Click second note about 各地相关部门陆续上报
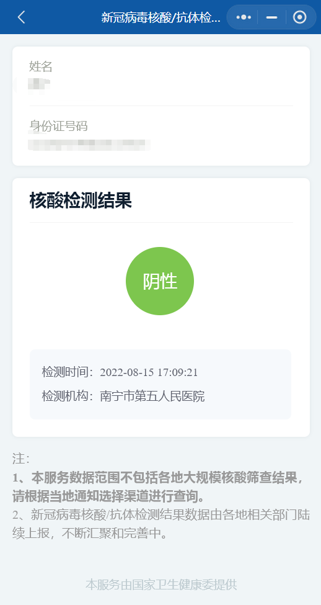This screenshot has height=605, width=321. (161, 524)
